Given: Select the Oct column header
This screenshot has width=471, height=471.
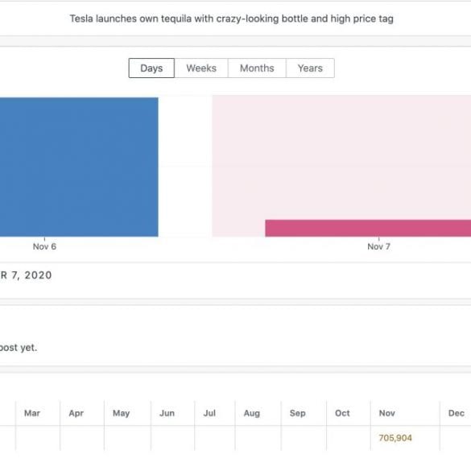Looking at the screenshot, I should pyautogui.click(x=342, y=413).
